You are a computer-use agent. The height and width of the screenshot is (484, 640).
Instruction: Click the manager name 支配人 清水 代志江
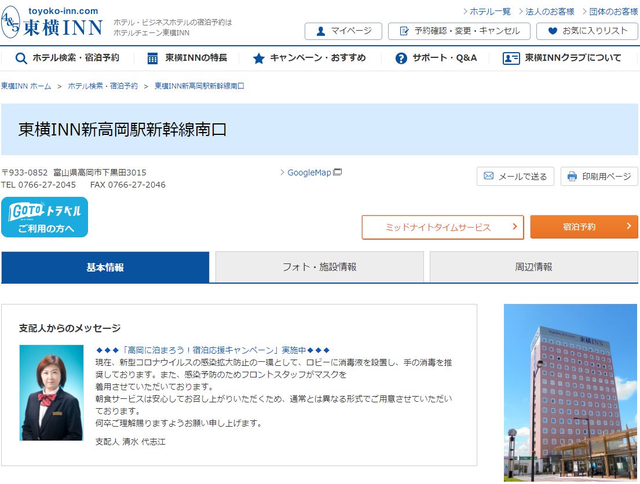(131, 442)
